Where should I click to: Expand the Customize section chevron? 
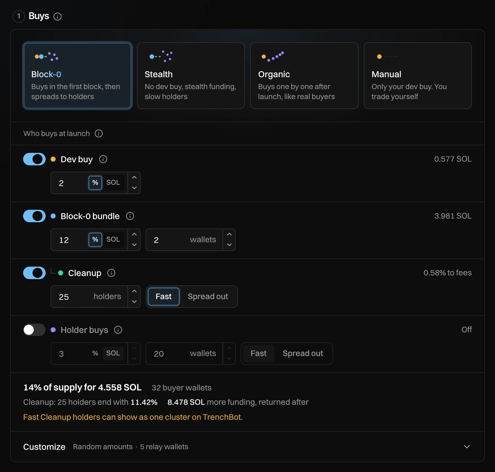pos(467,447)
